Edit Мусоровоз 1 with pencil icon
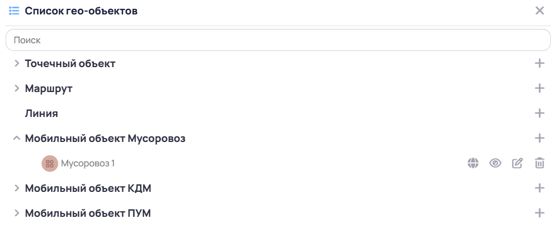The height and width of the screenshot is (234, 555). click(517, 163)
